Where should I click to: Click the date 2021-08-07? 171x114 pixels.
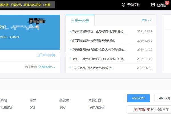click(x=144, y=32)
